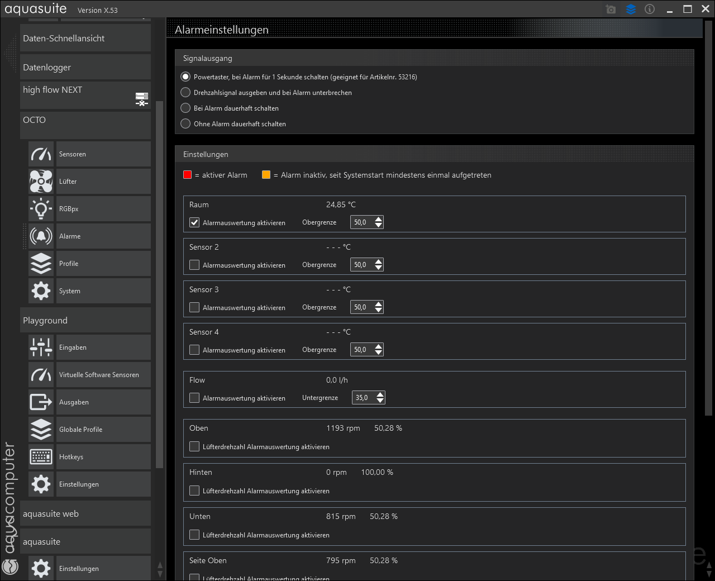This screenshot has height=581, width=715.
Task: Enable Alarmauswertung for Sensor 4
Action: pyautogui.click(x=194, y=350)
